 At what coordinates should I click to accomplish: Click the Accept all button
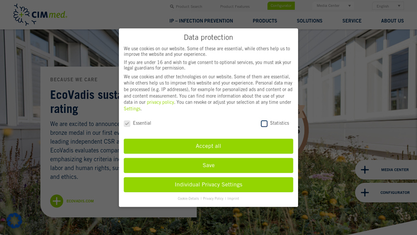coord(208,146)
